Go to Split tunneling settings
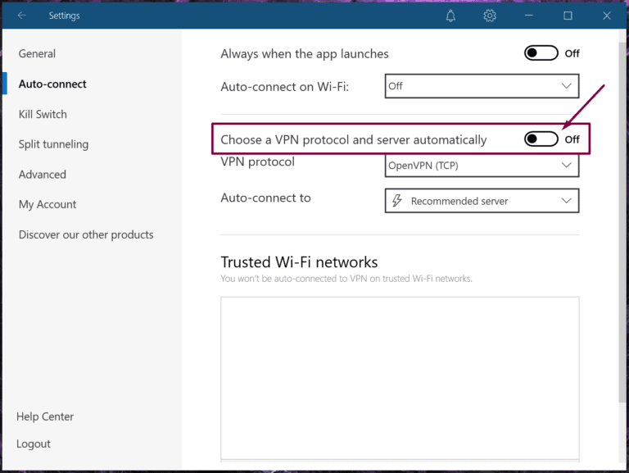Image resolution: width=629 pixels, height=473 pixels. 53,144
